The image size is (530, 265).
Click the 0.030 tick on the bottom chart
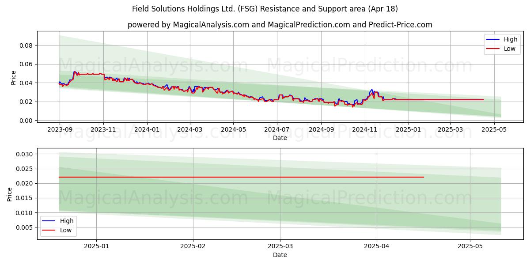24,154
